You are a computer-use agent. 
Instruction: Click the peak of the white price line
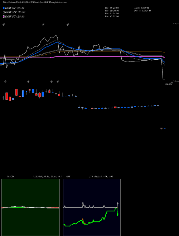click(56, 35)
